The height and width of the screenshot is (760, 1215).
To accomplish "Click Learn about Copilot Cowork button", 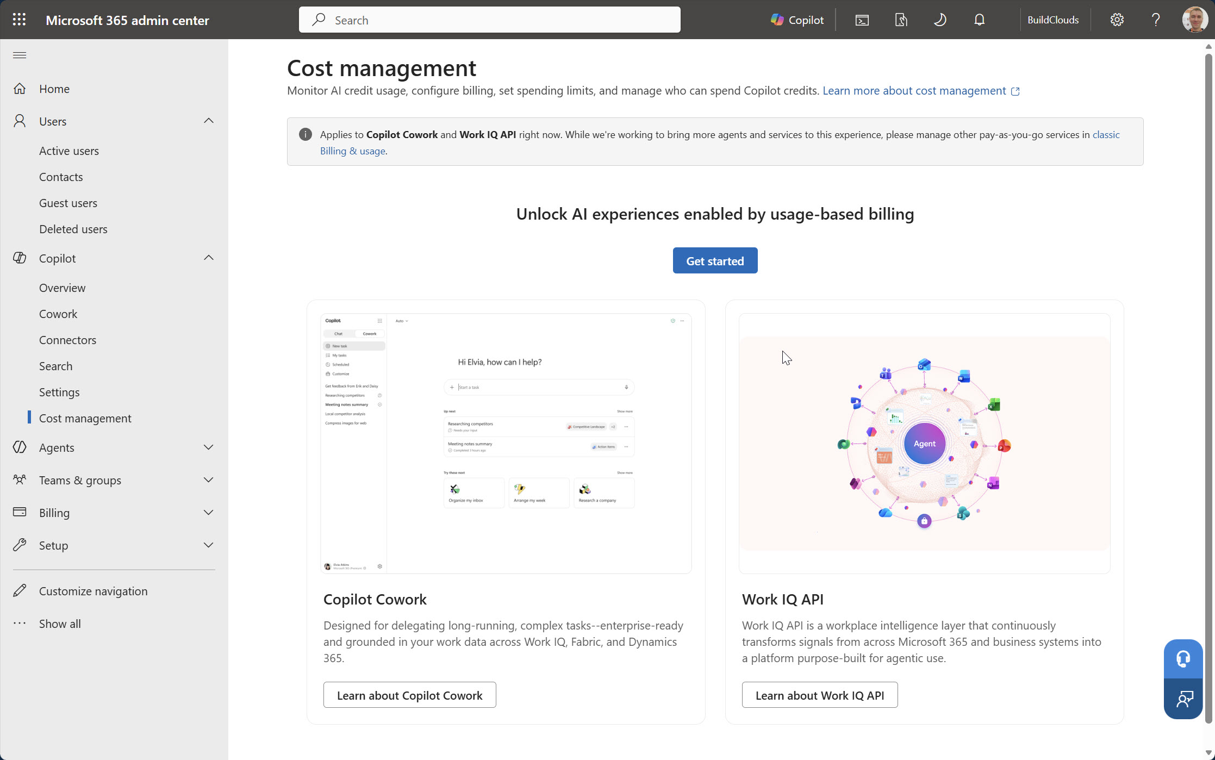I will (409, 695).
